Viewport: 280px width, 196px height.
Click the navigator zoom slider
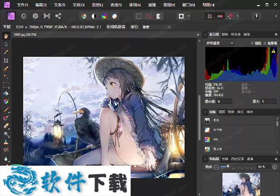[238, 167]
